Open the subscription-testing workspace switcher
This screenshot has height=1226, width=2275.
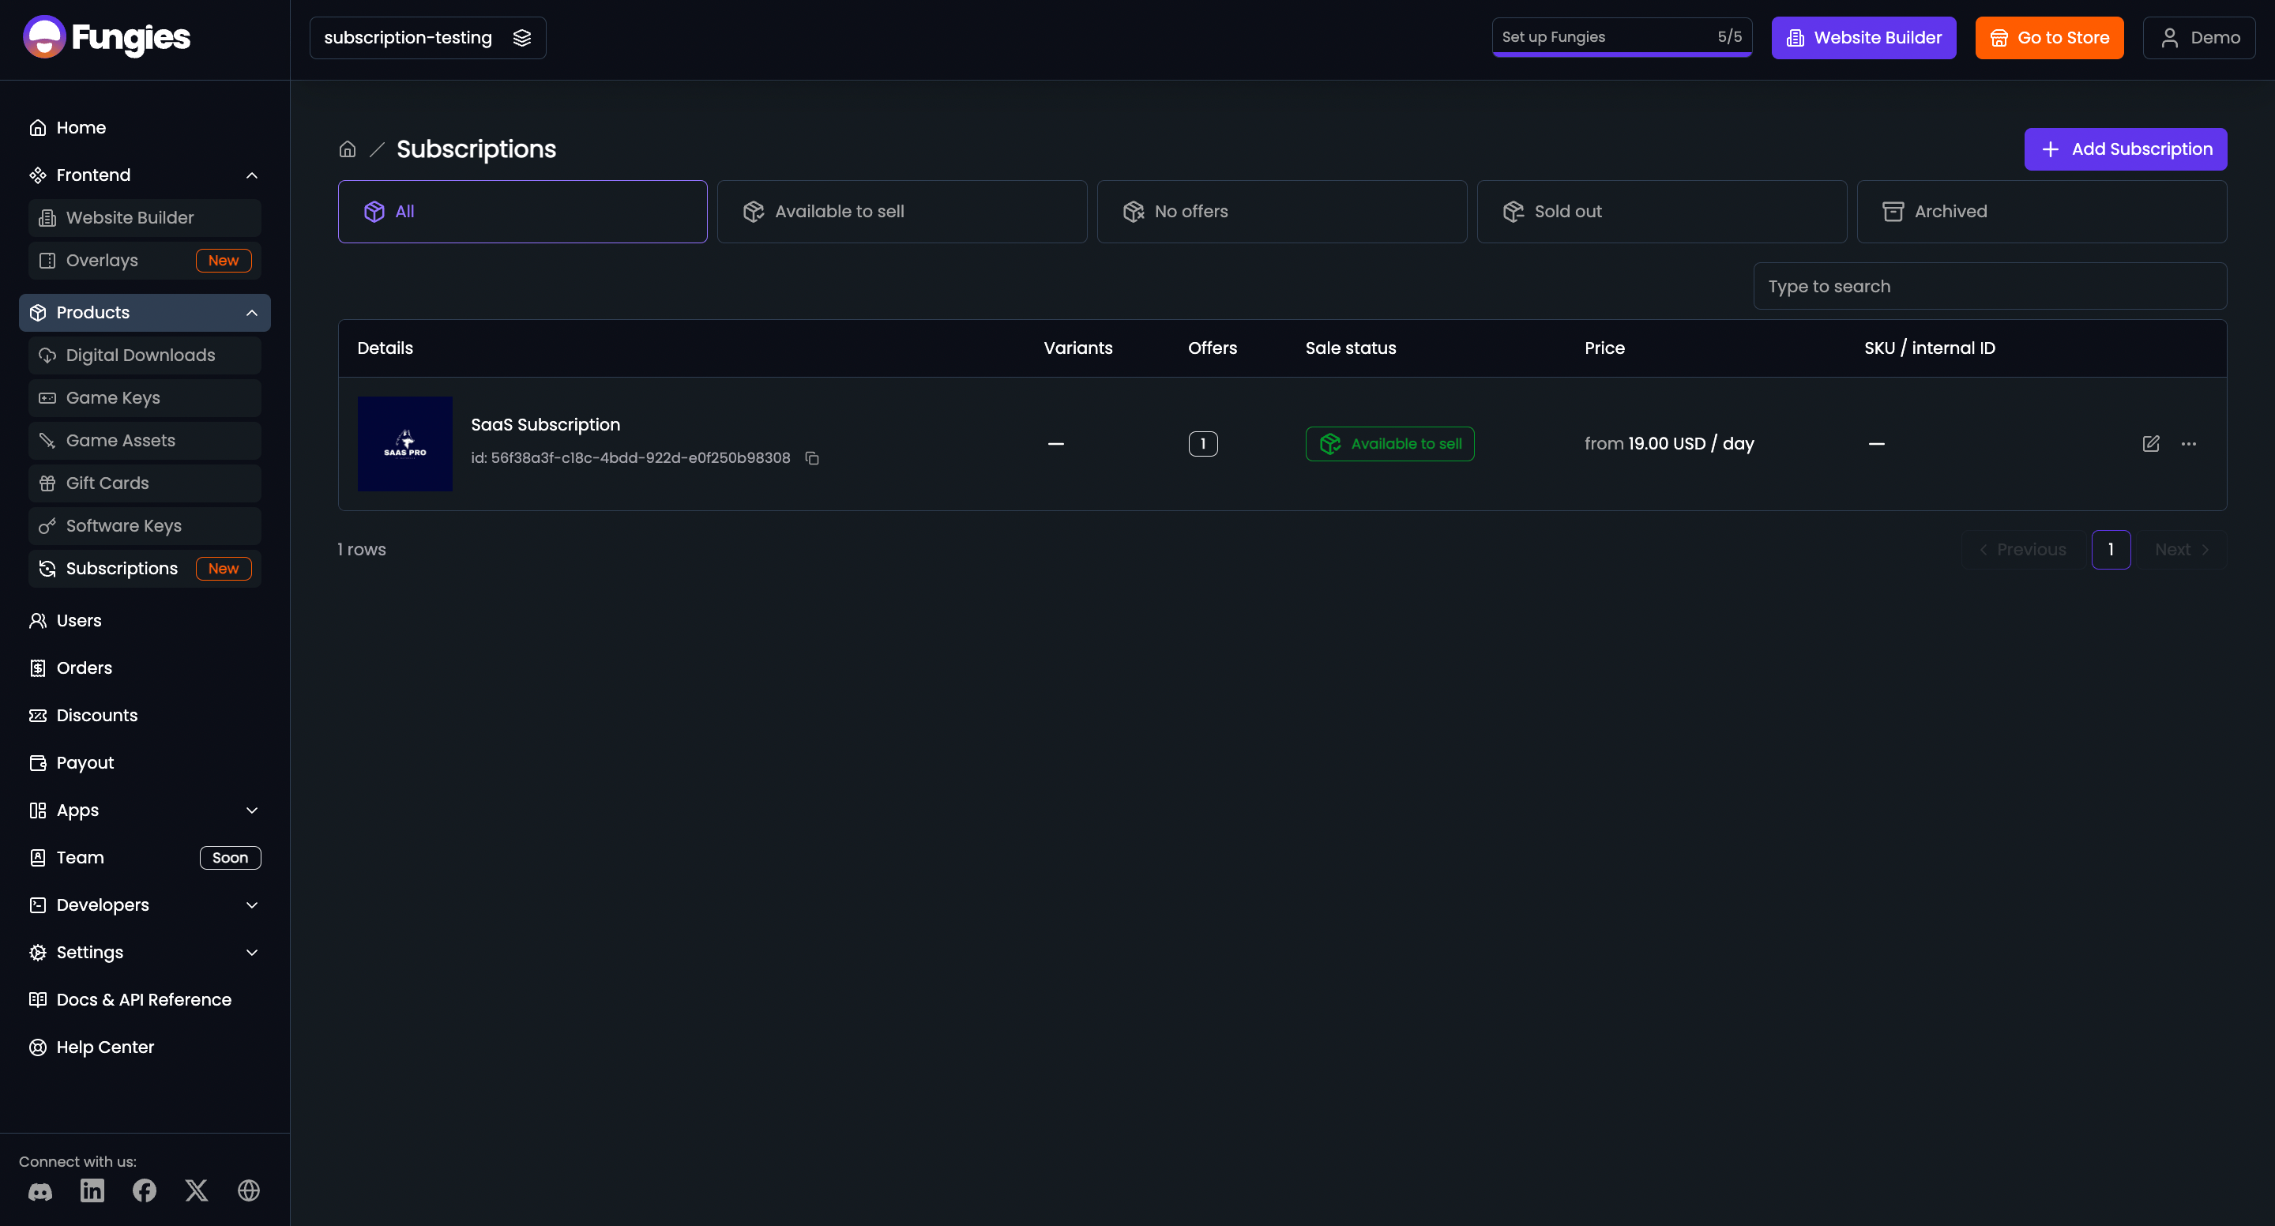[427, 38]
